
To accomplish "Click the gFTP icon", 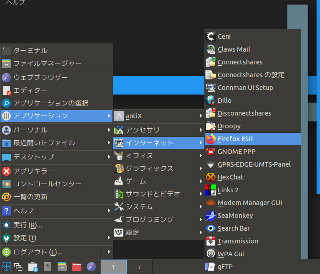I will (210, 267).
